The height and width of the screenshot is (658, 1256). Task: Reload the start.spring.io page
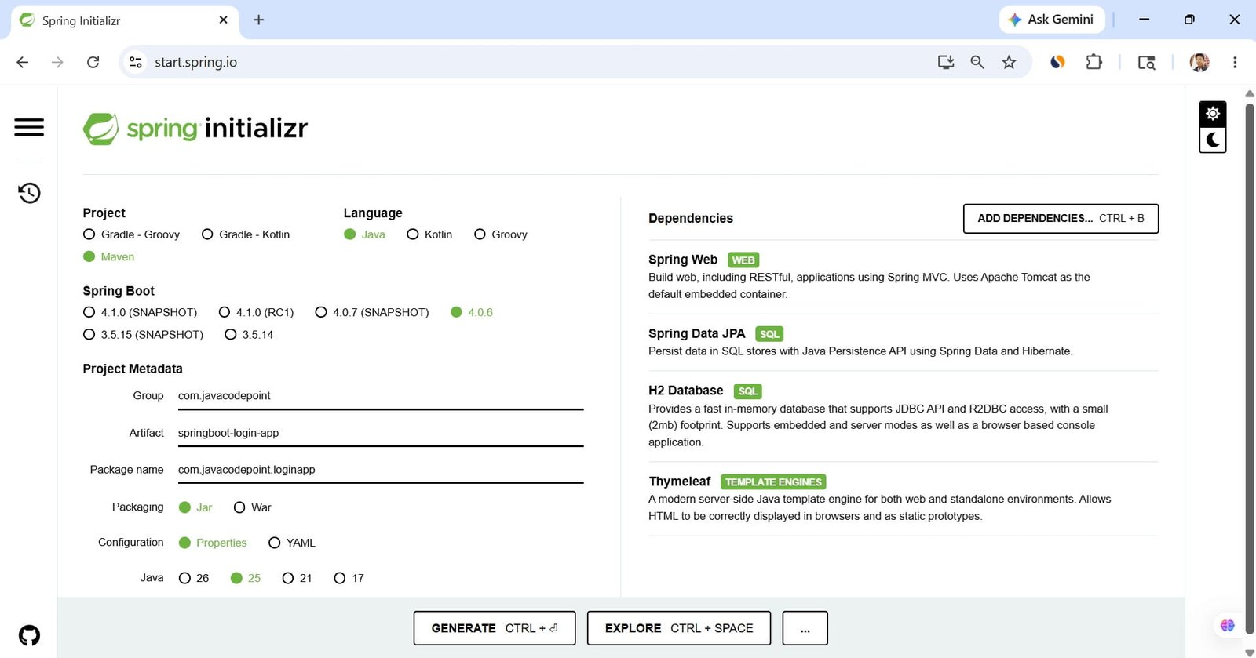click(x=93, y=62)
